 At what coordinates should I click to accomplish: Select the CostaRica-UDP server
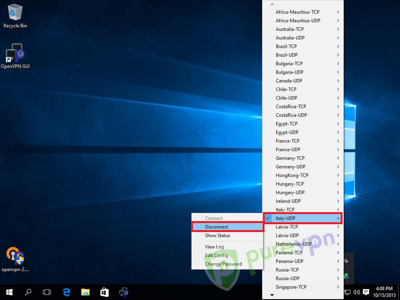[303, 115]
